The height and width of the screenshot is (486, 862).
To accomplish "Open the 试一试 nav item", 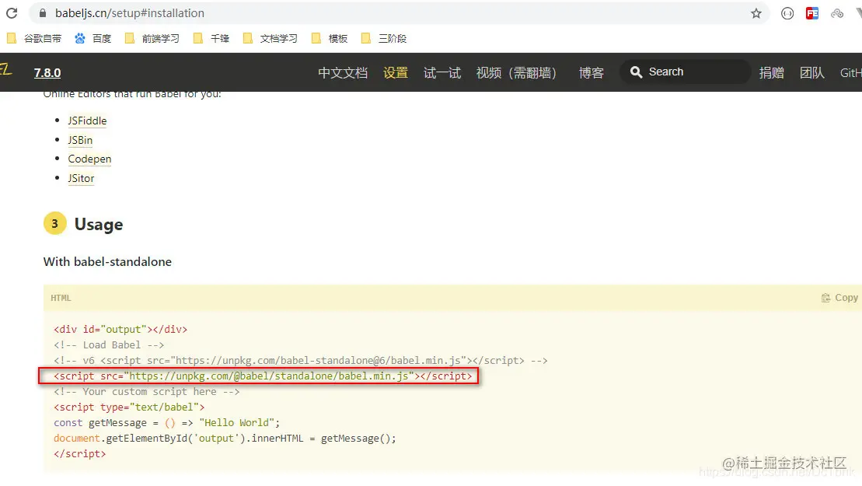I will pyautogui.click(x=442, y=72).
